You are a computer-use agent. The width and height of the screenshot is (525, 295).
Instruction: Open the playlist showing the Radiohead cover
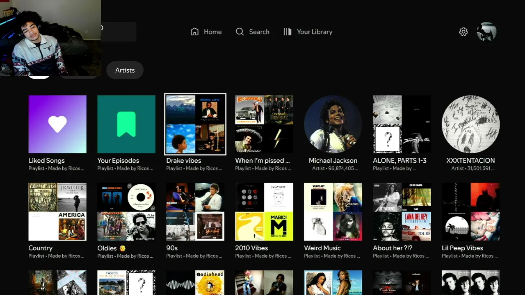195,283
